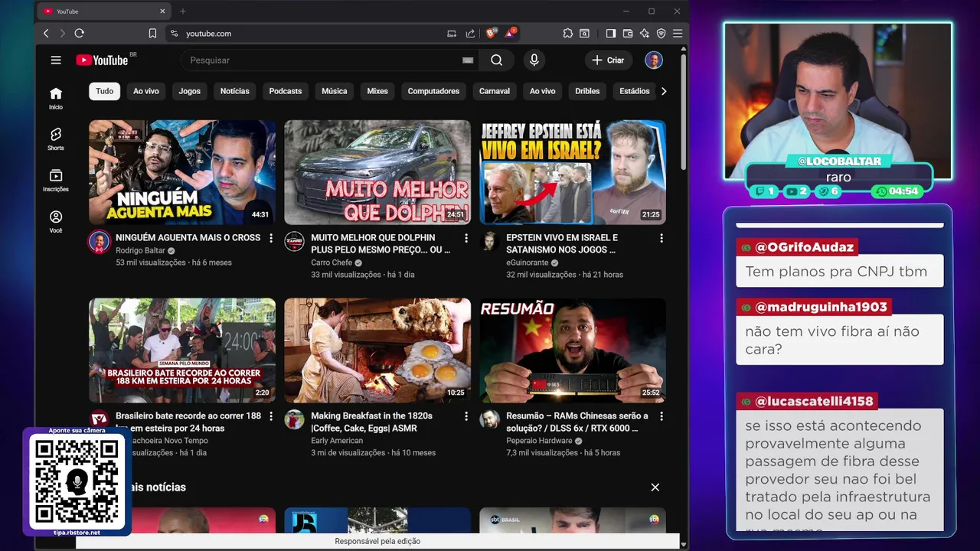980x551 pixels.
Task: Open the browser main menu
Action: [678, 34]
